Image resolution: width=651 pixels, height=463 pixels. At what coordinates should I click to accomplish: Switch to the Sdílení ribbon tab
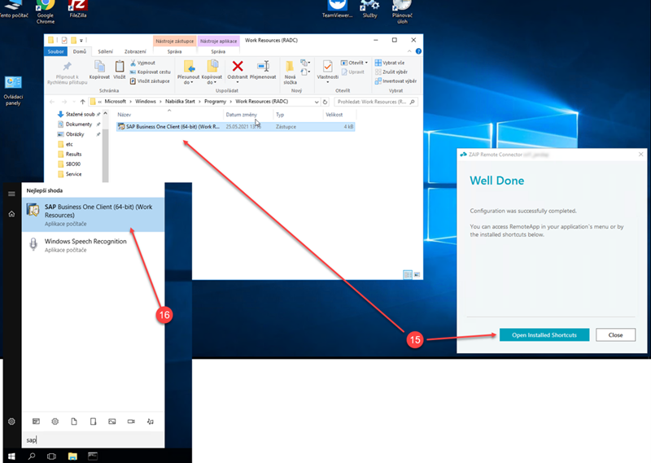tap(105, 51)
